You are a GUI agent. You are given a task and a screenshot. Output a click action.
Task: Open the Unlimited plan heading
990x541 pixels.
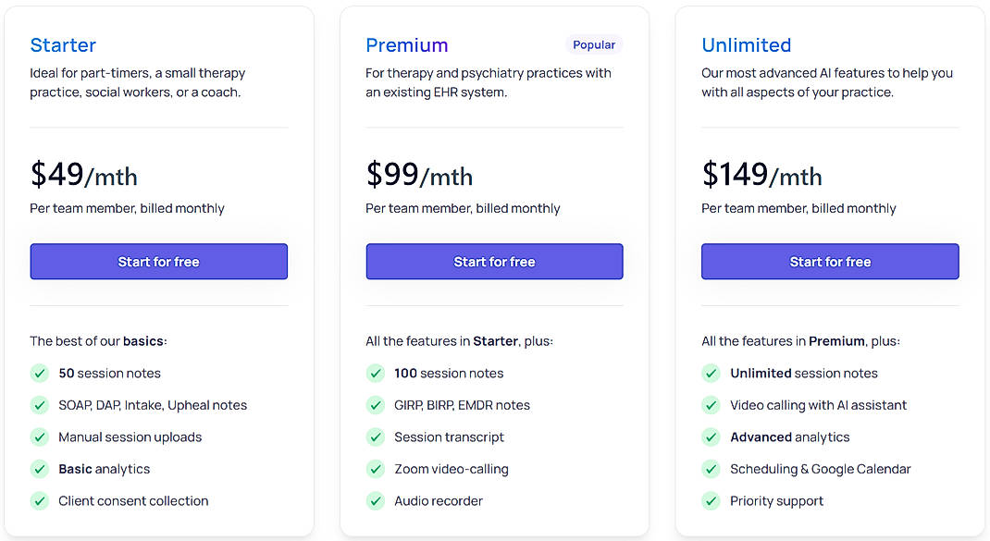tap(746, 44)
